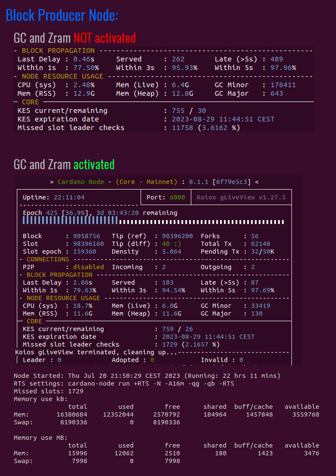Image resolution: width=336 pixels, height=476 pixels.
Task: Click the Port value 6000
Action: [177, 198]
